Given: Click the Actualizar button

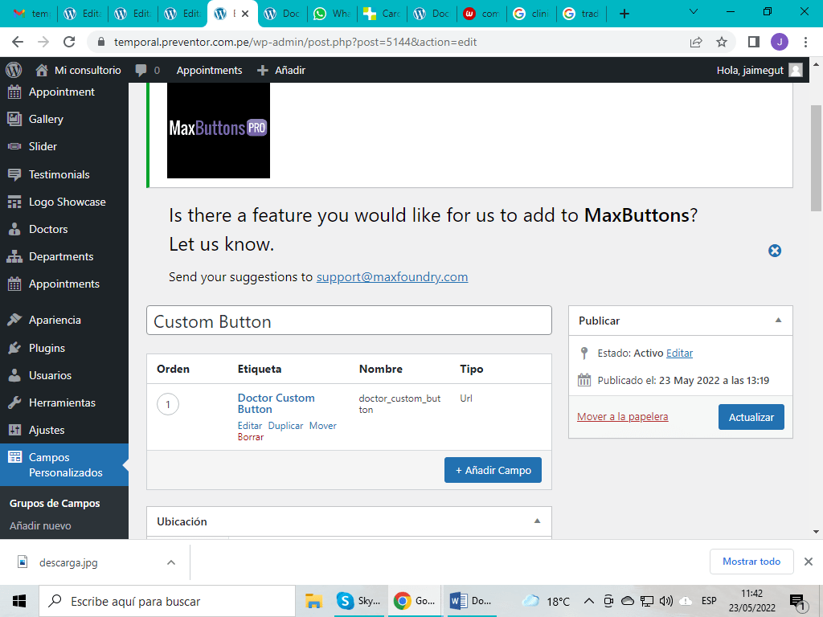Looking at the screenshot, I should 751,417.
